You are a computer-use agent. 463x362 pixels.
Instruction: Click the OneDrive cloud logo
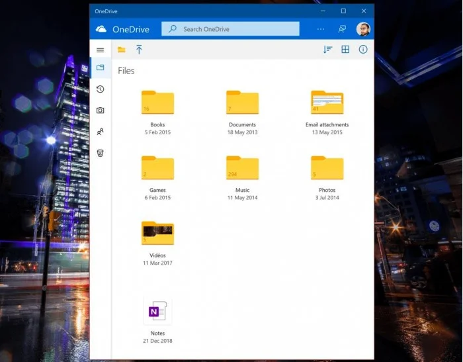101,29
